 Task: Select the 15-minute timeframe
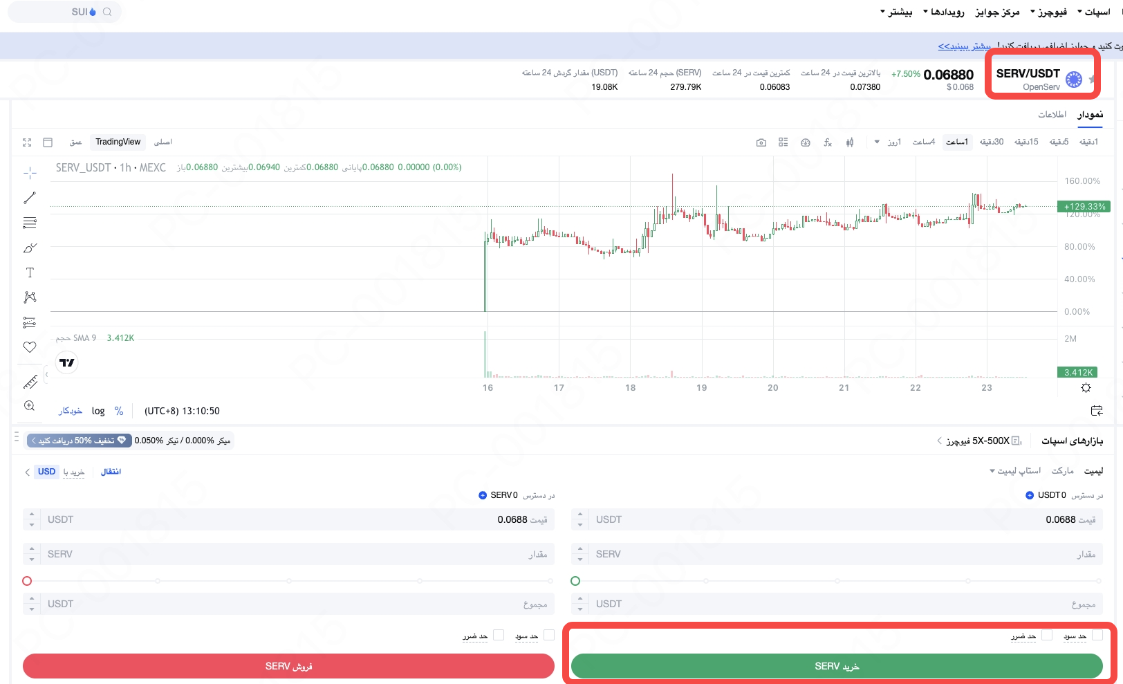[x=1026, y=142]
